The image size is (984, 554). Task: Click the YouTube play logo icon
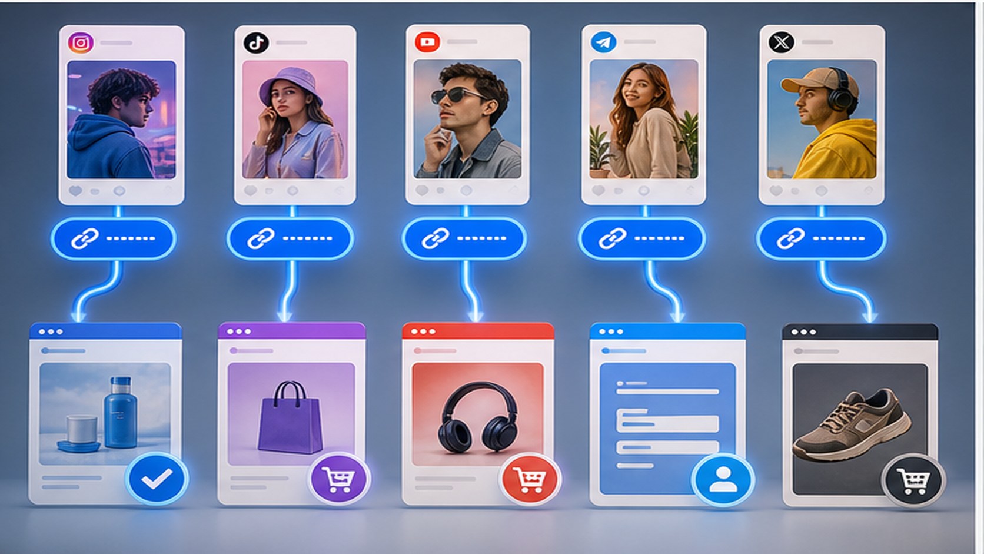(x=427, y=42)
